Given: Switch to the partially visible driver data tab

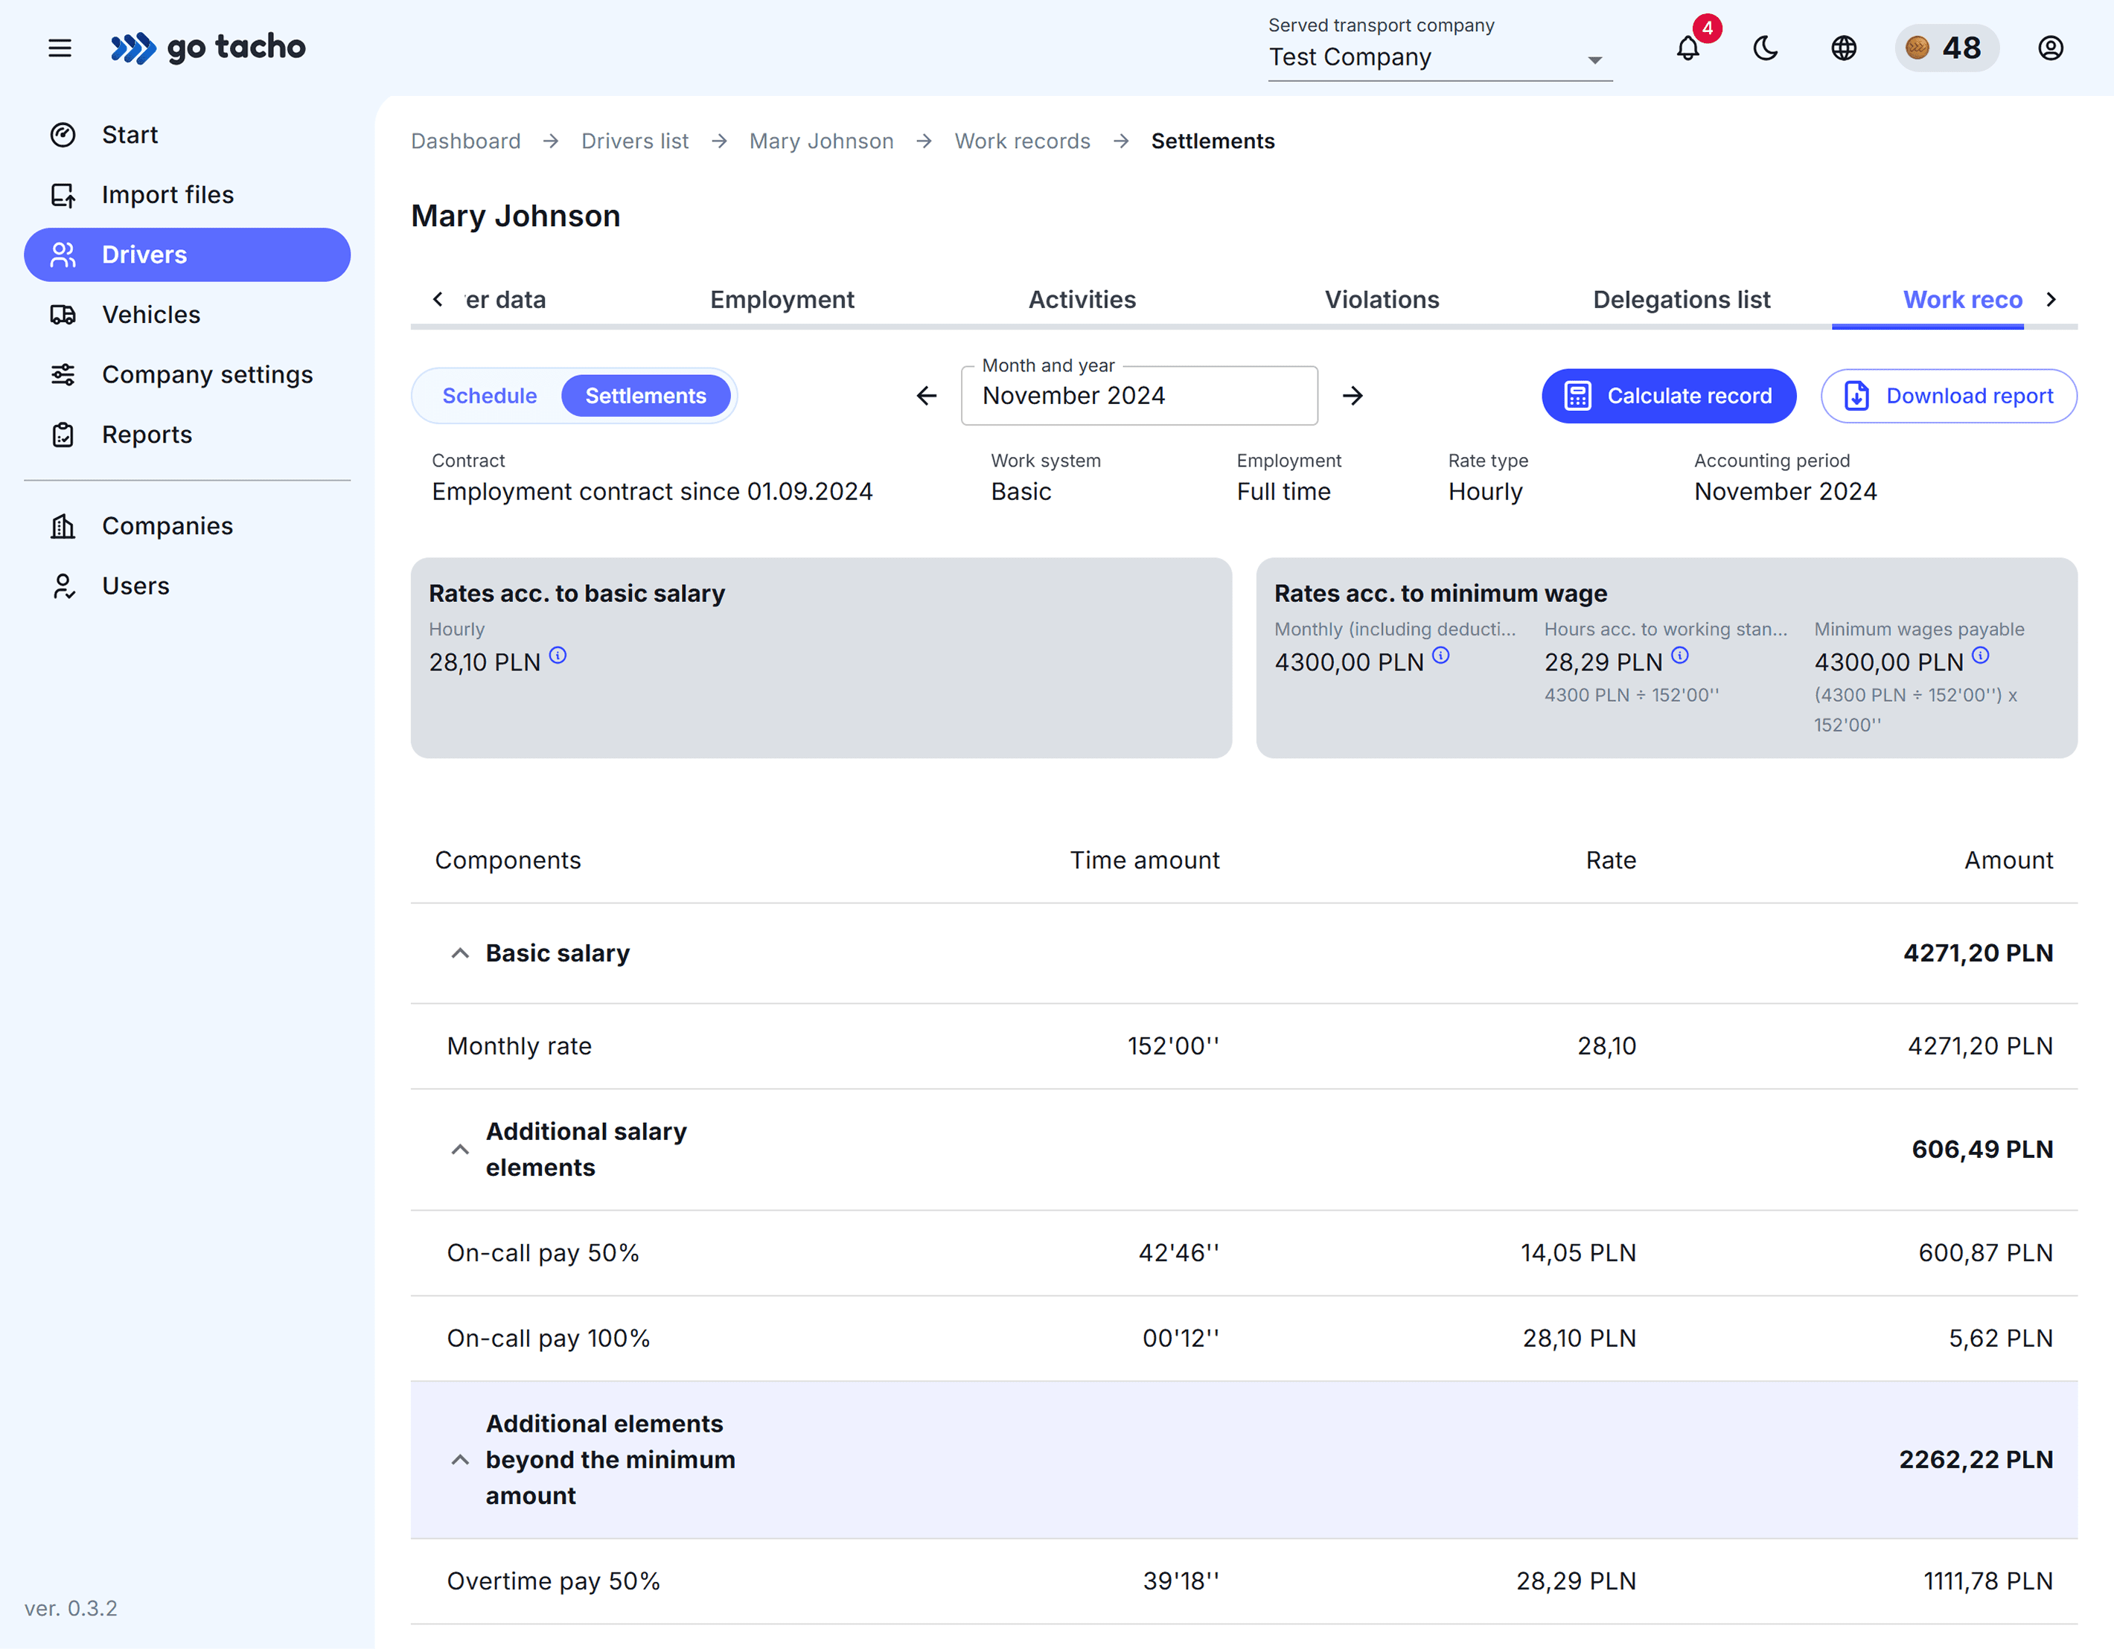Looking at the screenshot, I should tap(505, 300).
